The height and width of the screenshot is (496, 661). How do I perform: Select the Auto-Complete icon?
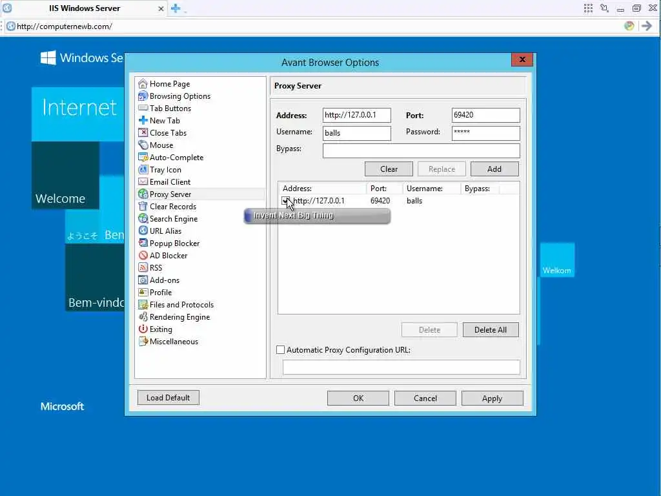[143, 157]
